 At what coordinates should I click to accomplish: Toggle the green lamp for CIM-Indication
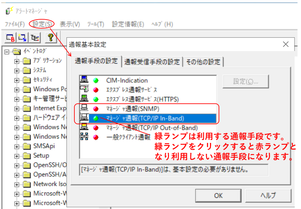click(x=96, y=81)
